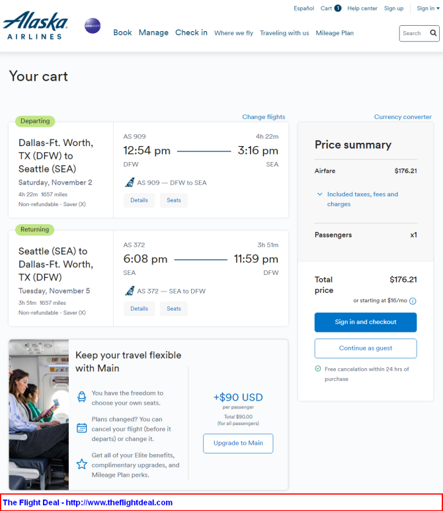The width and height of the screenshot is (443, 511).
Task: Click the AS 909 airline tail icon
Action: pos(130,182)
